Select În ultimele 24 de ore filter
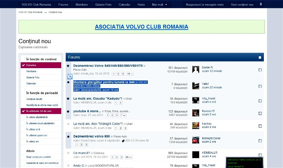 point(41,111)
